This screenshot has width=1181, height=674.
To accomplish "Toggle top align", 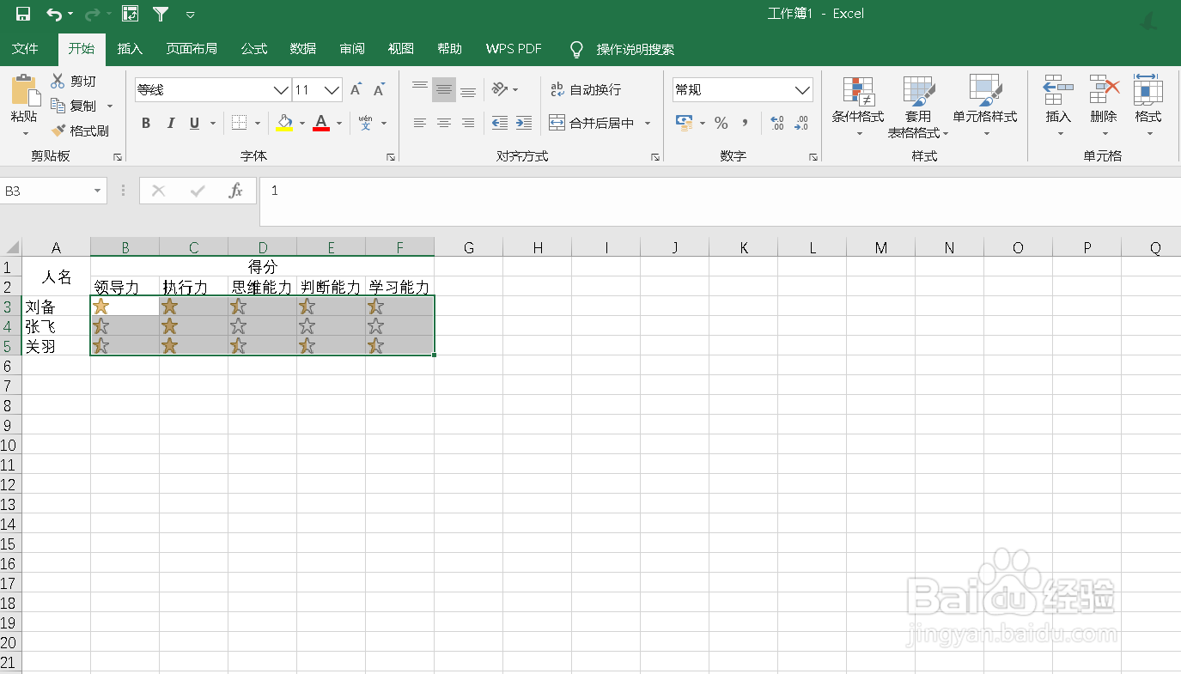I will (x=420, y=88).
